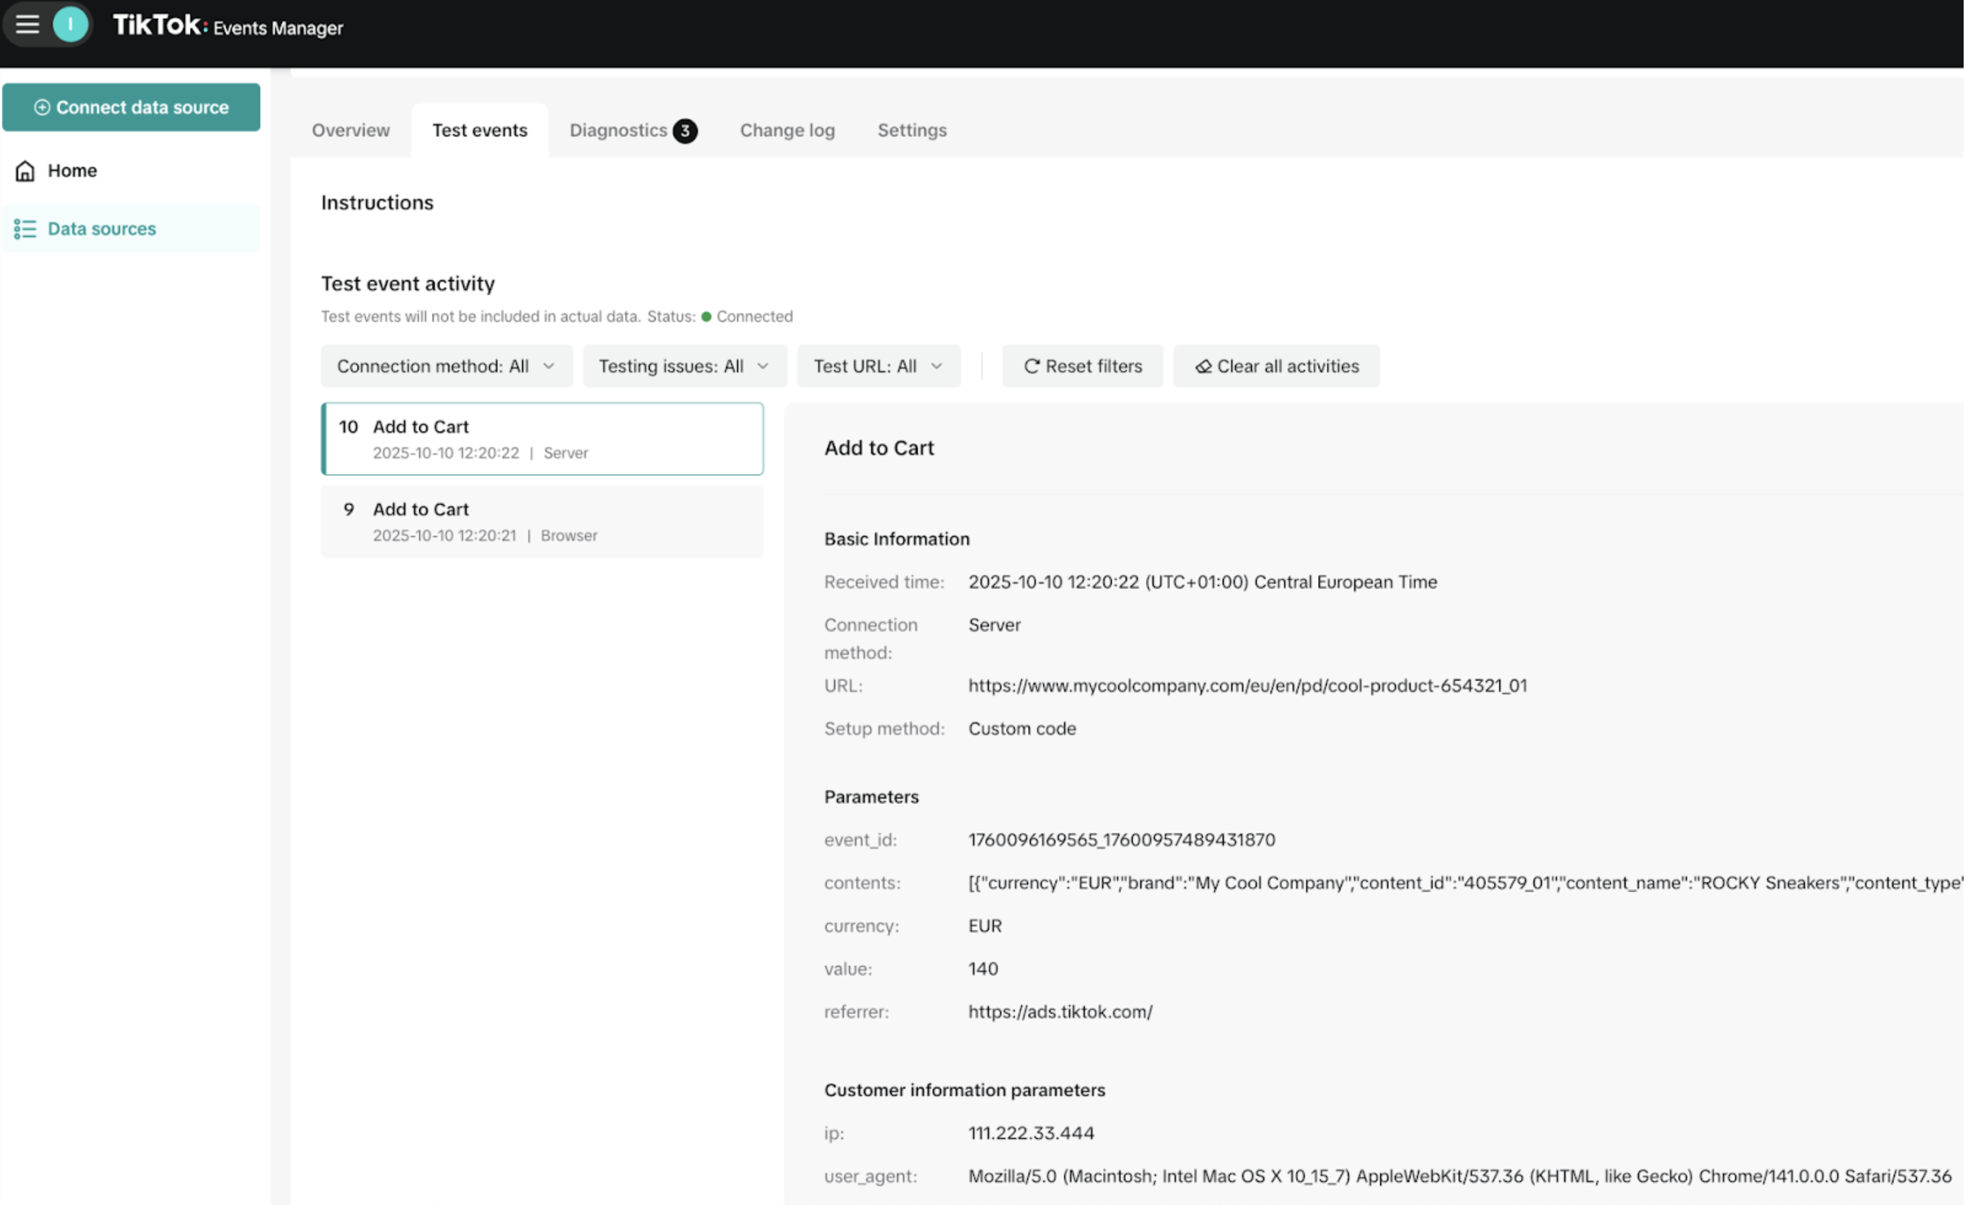Expand the Test URL filter dropdown
This screenshot has height=1205, width=1969.
pyautogui.click(x=878, y=367)
